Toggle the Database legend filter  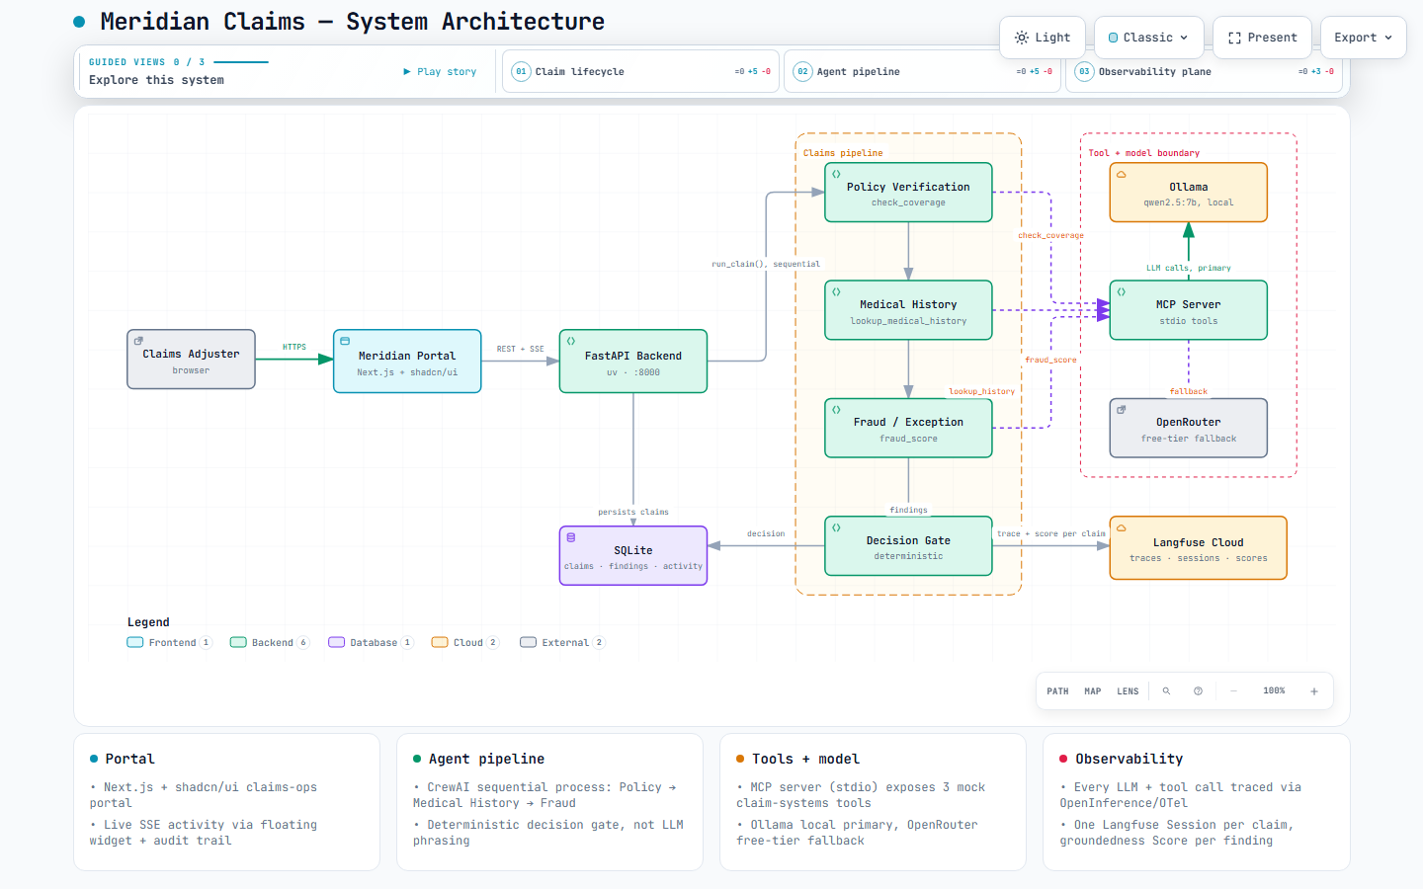click(371, 642)
